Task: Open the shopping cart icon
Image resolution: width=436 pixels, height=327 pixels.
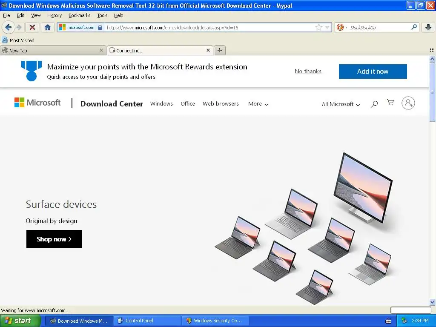Action: [390, 103]
